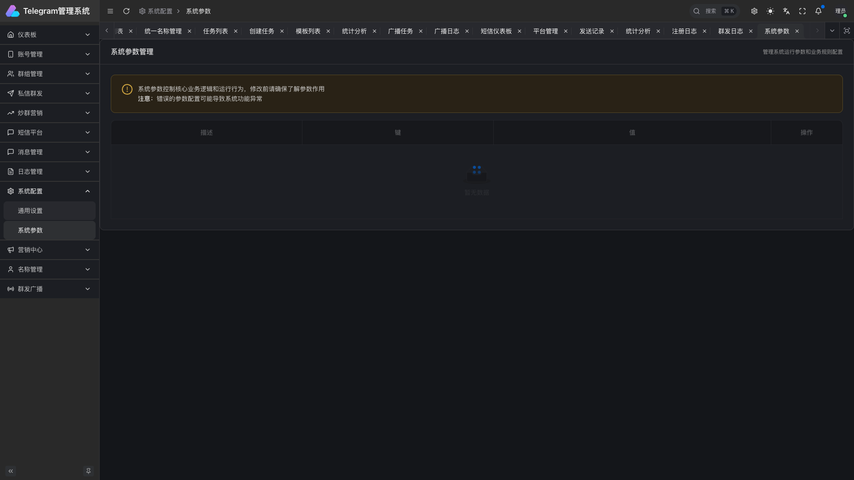Open the tab list dropdown arrow
The height and width of the screenshot is (480, 854).
(832, 31)
